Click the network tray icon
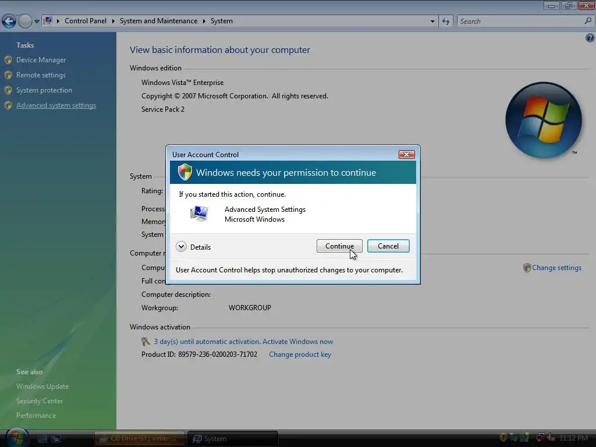Image resolution: width=596 pixels, height=447 pixels. click(540, 438)
